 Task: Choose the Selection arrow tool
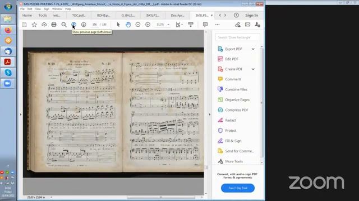(x=118, y=25)
